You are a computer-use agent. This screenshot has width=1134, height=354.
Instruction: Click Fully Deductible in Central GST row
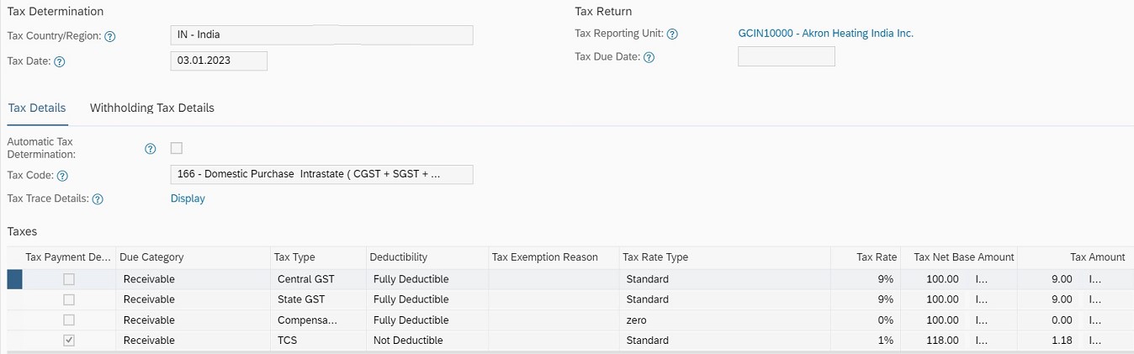point(426,279)
